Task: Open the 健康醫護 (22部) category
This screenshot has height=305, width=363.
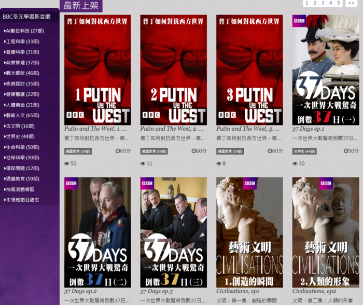Action: pos(22,94)
